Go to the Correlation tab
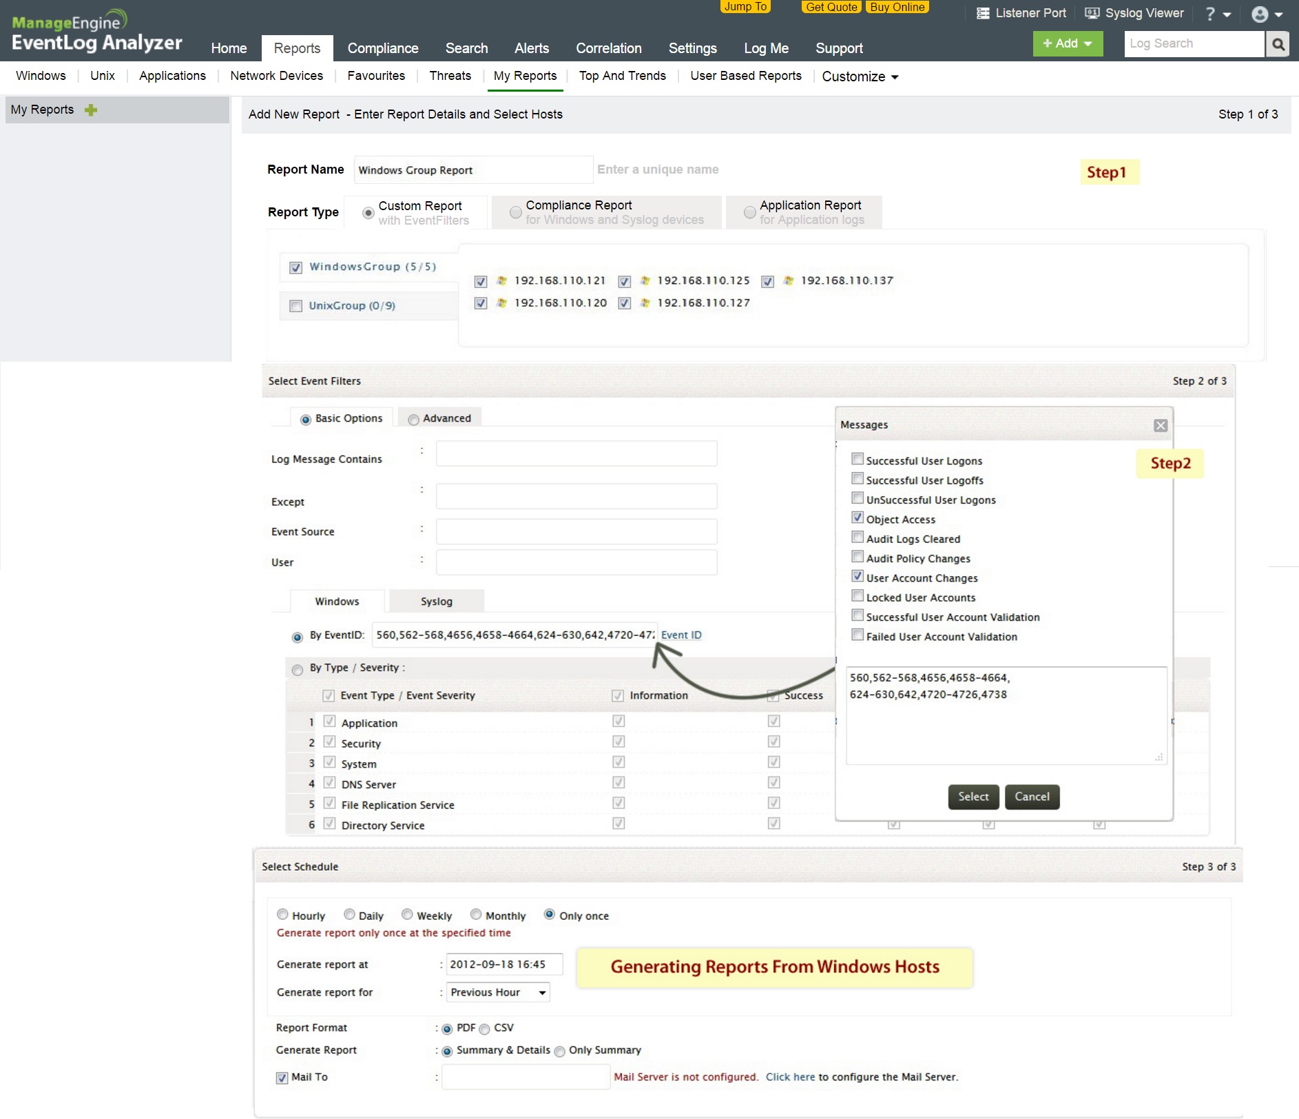The height and width of the screenshot is (1119, 1299). (609, 48)
